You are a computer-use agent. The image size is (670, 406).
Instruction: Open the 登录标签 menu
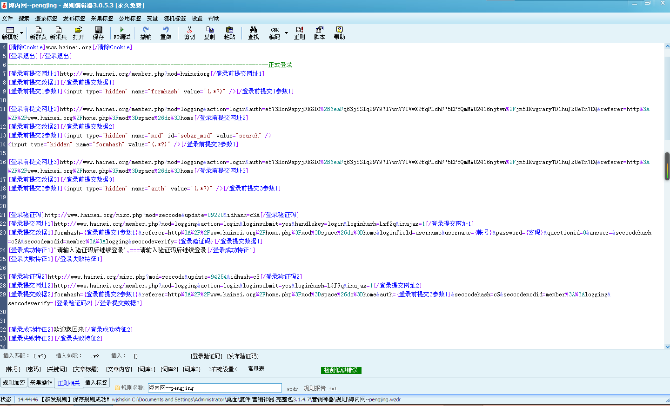pos(46,19)
